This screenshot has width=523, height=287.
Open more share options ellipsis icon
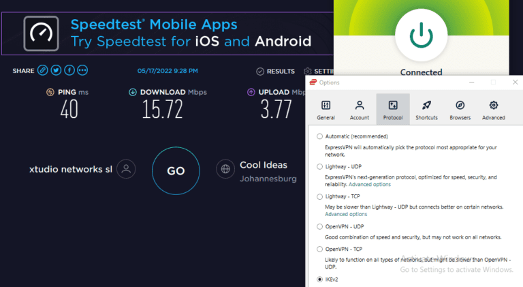[82, 70]
